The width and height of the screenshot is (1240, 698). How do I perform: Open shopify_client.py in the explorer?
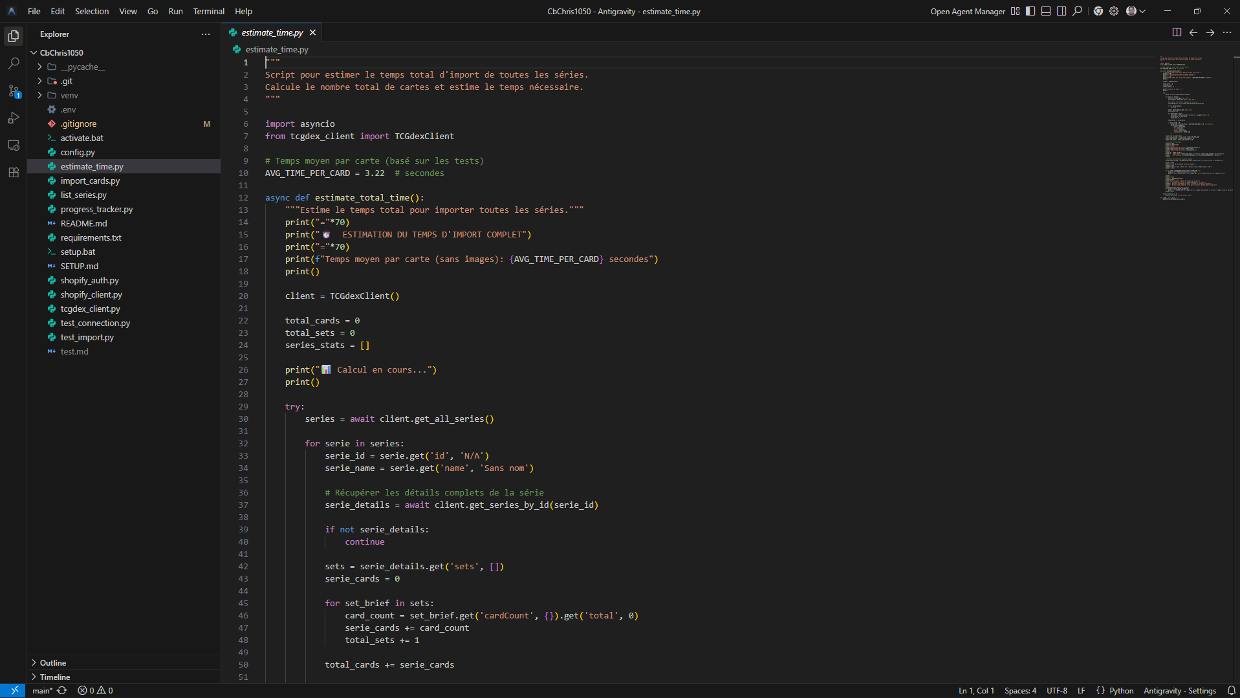91,294
